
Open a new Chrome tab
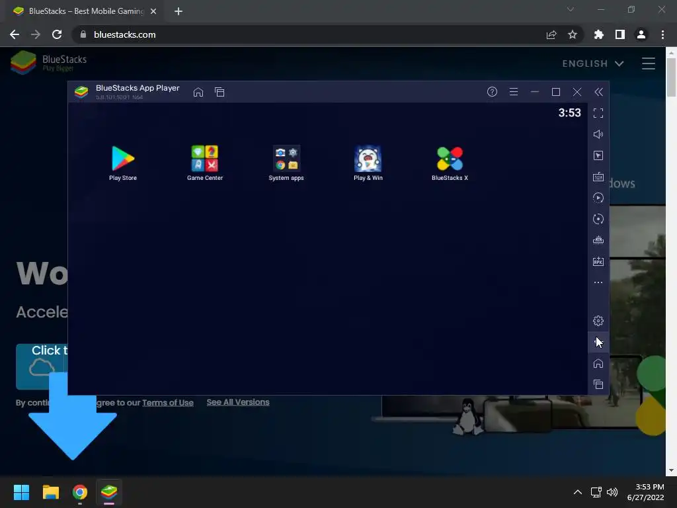point(179,11)
